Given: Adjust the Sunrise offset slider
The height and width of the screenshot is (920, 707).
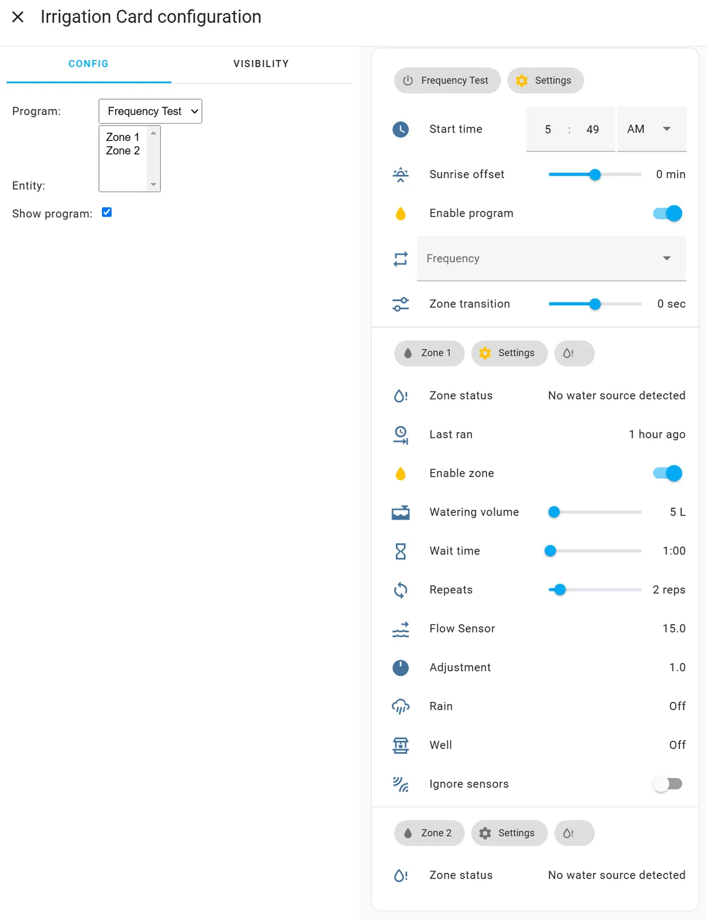Looking at the screenshot, I should 595,174.
